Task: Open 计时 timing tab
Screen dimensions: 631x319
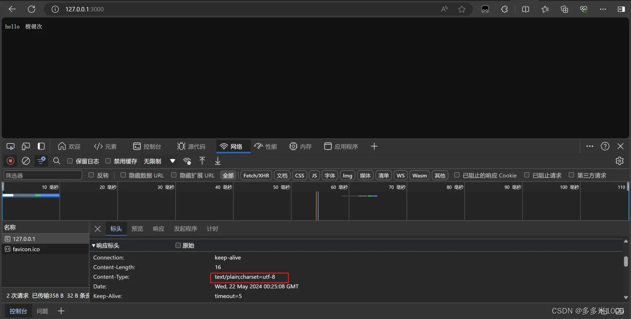Action: pos(212,229)
